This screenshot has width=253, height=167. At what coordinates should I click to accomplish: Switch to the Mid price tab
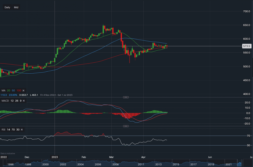coord(16,7)
